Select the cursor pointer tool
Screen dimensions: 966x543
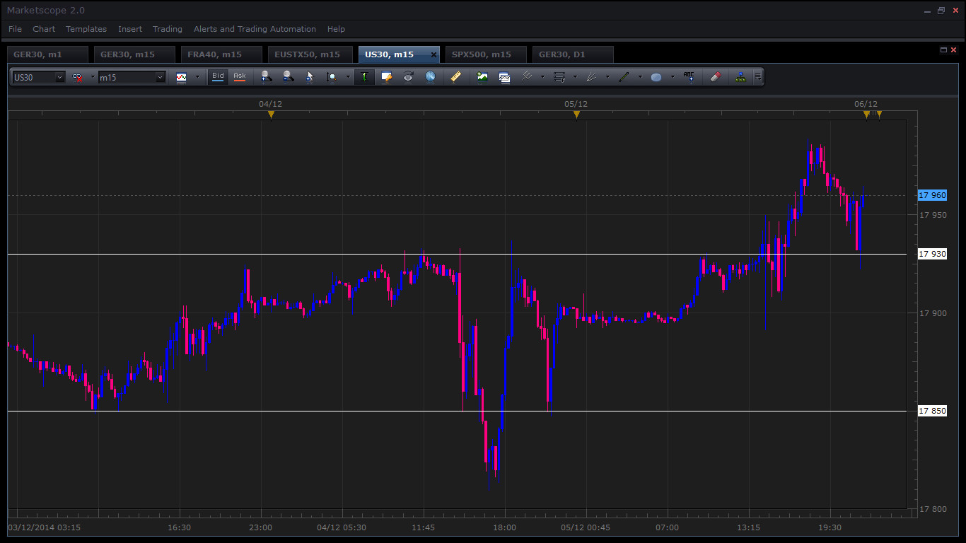point(309,77)
